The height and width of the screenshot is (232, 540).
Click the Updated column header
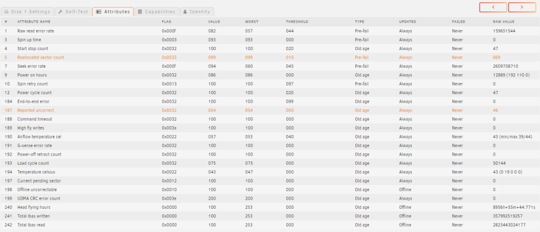coord(407,22)
